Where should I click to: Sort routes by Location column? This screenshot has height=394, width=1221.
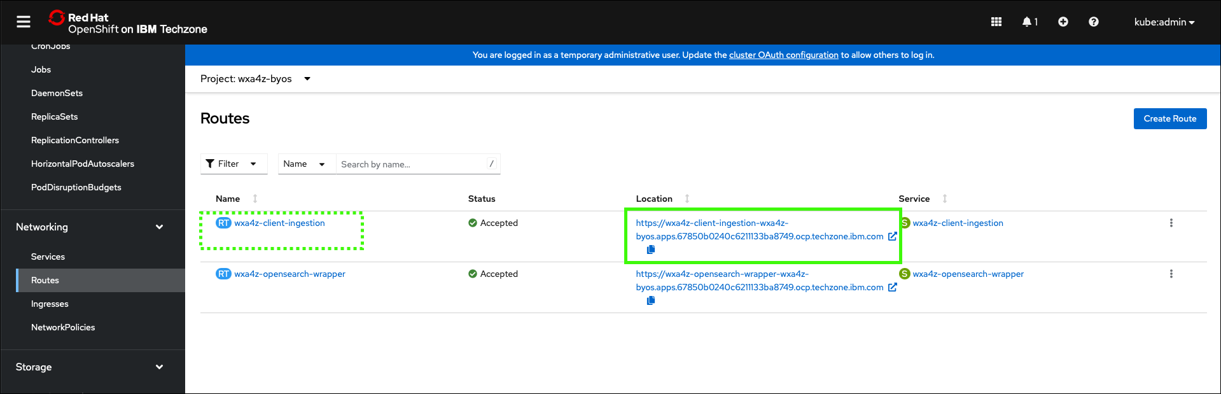tap(655, 199)
